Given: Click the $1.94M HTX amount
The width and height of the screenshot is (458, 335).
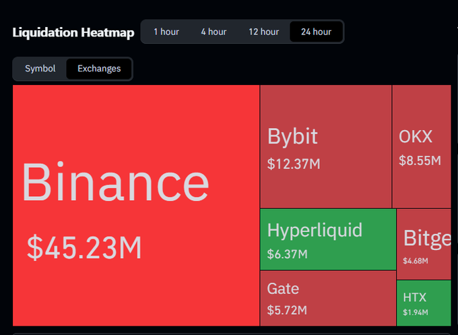Looking at the screenshot, I should pos(416,312).
